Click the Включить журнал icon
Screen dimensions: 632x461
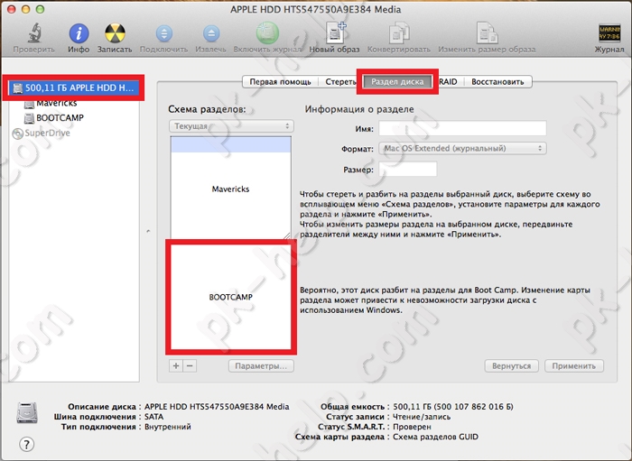tap(267, 33)
